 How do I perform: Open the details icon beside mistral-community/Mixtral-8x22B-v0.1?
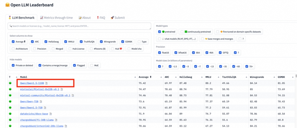[x=73, y=95]
